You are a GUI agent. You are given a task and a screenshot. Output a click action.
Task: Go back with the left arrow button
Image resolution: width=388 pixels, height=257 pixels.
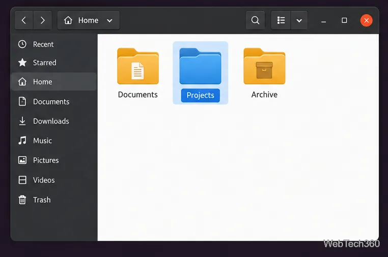(x=24, y=20)
